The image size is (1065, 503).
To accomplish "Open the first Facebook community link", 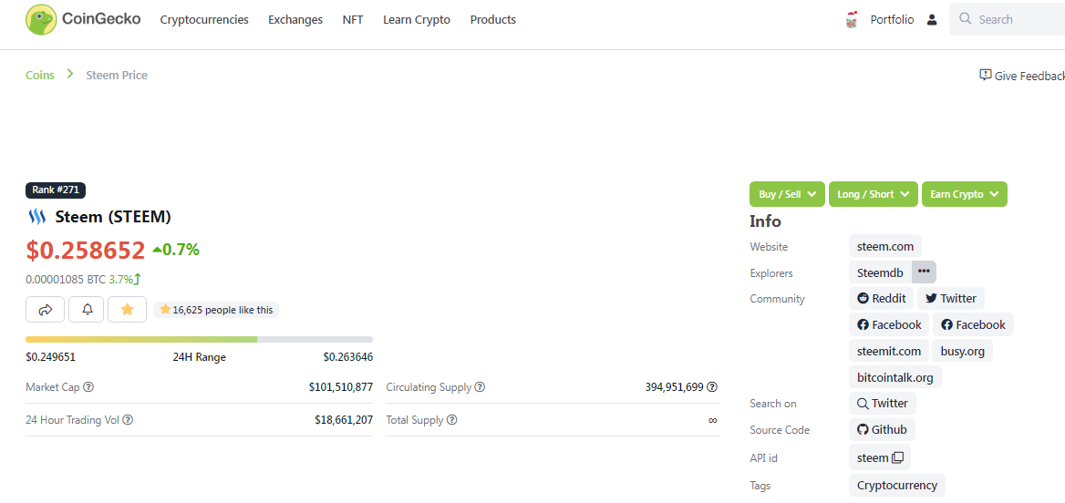I will pos(889,324).
